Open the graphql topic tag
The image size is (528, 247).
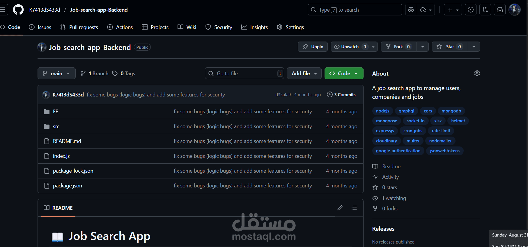pyautogui.click(x=406, y=111)
